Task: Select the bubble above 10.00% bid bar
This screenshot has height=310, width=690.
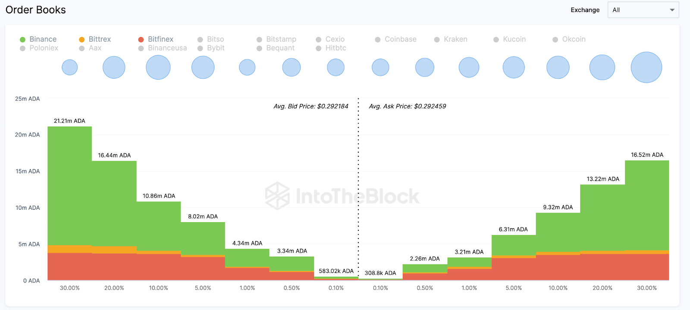Action: tap(158, 67)
